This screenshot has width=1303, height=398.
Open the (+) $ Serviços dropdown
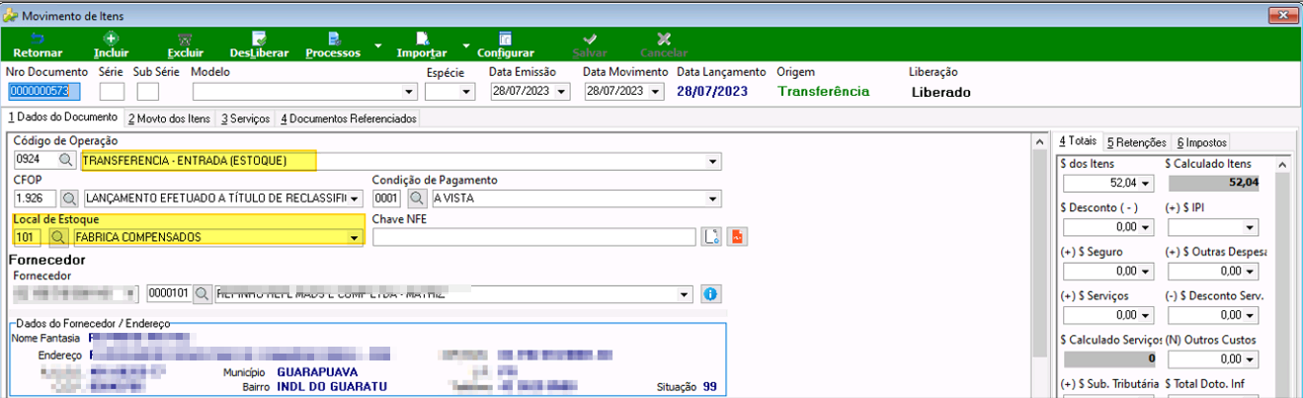tap(1145, 315)
